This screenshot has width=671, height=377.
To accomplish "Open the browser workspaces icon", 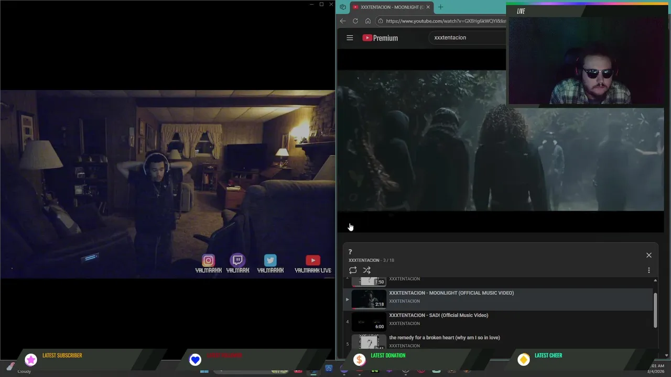I will click(x=342, y=7).
